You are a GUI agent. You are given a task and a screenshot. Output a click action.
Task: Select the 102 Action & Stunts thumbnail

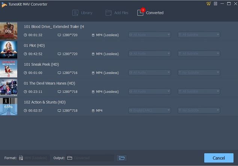pos(9,107)
